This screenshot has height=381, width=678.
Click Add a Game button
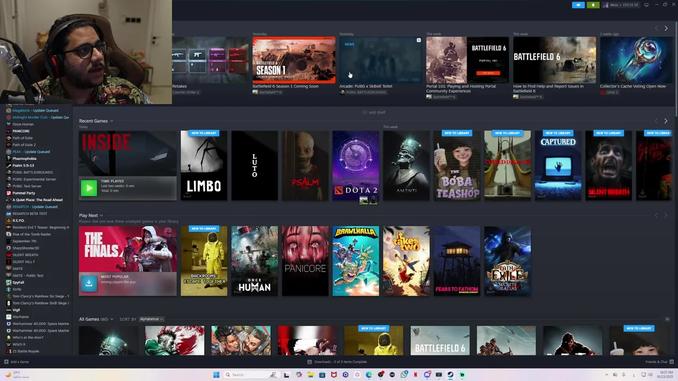tap(16, 362)
